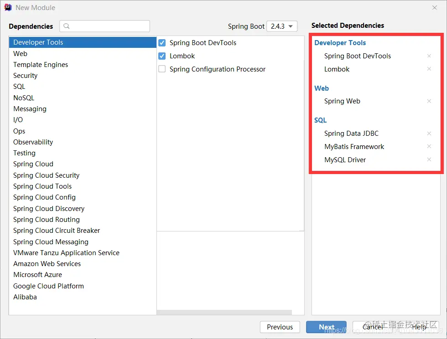447x339 pixels.
Task: Click MyBatis Framework in Selected Dependencies
Action: 354,146
